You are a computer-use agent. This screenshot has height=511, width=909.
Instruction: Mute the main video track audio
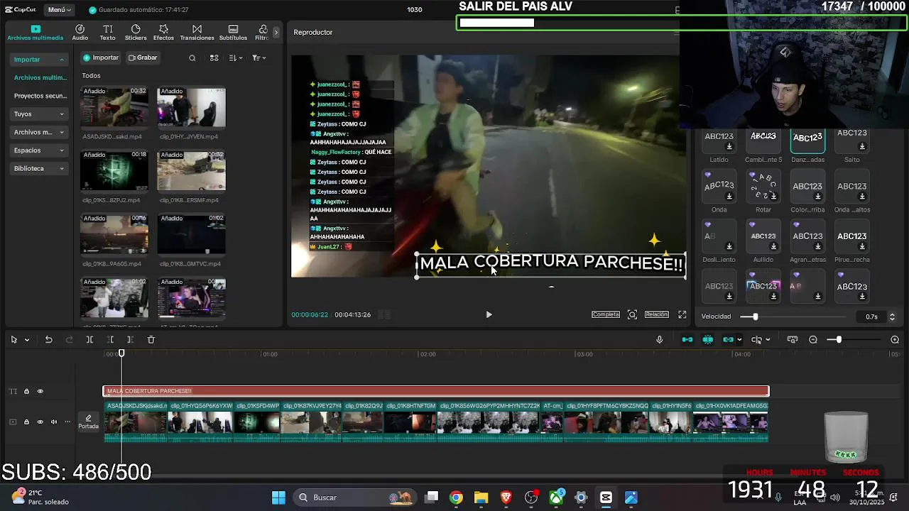coord(53,422)
